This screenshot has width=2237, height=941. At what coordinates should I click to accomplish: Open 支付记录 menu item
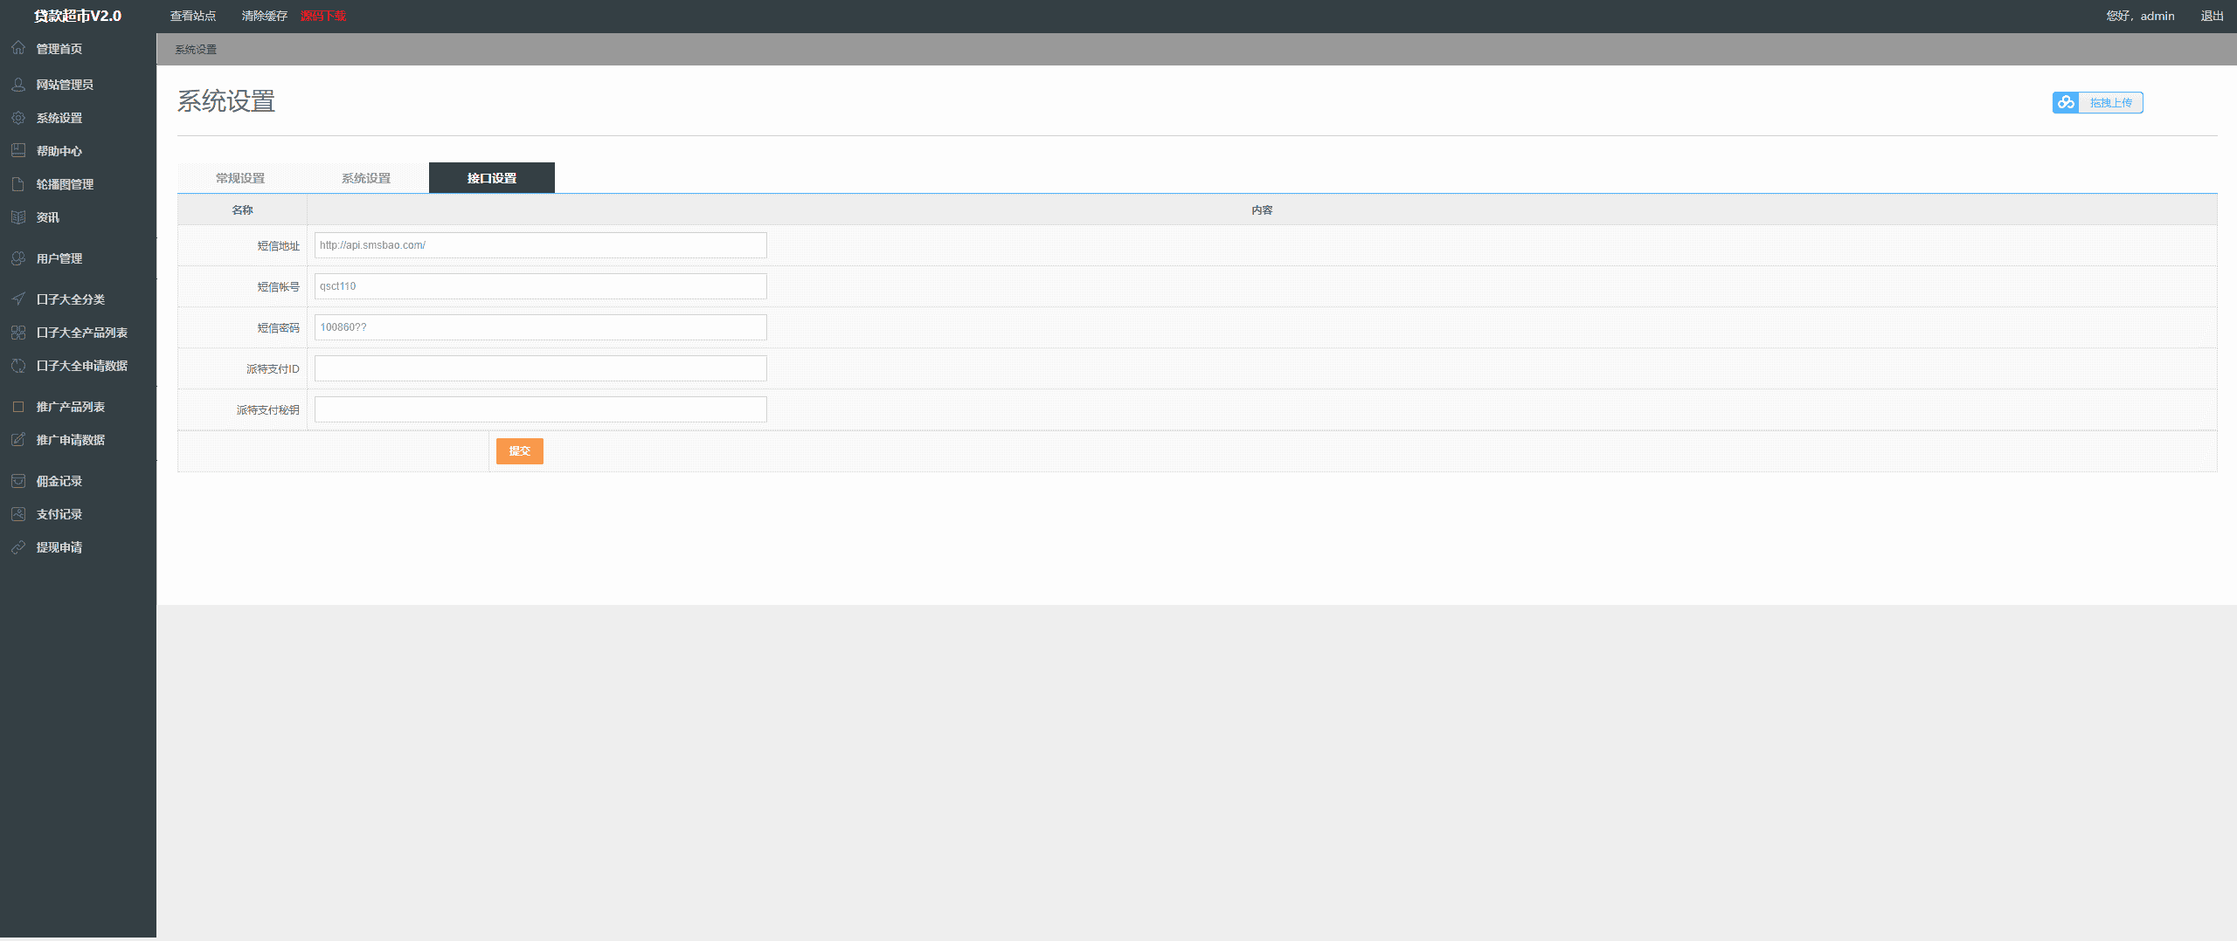[59, 514]
